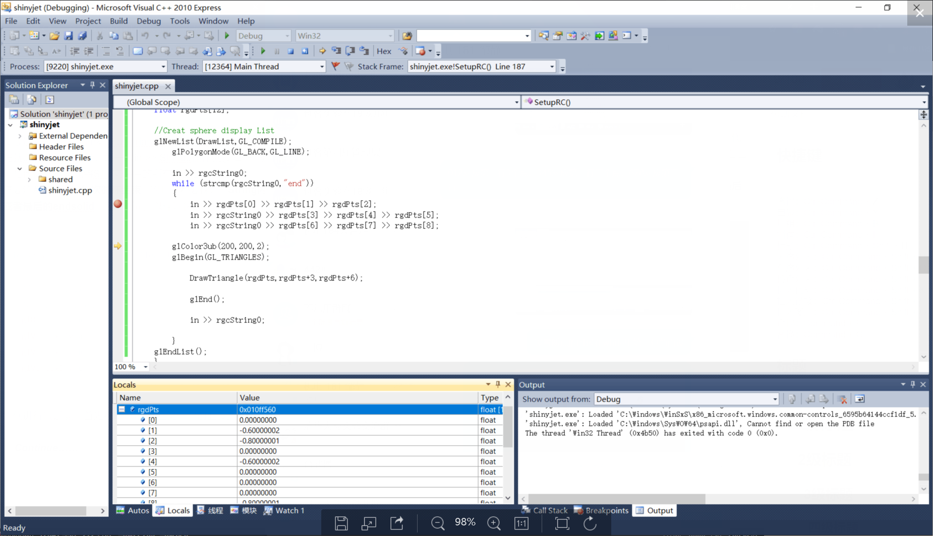Click Show All Files icon in Solution Explorer
This screenshot has height=536, width=933.
(x=32, y=100)
